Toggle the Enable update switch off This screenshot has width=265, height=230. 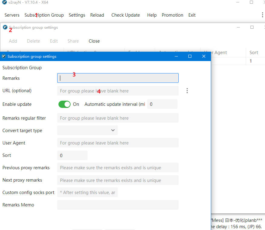click(x=64, y=104)
